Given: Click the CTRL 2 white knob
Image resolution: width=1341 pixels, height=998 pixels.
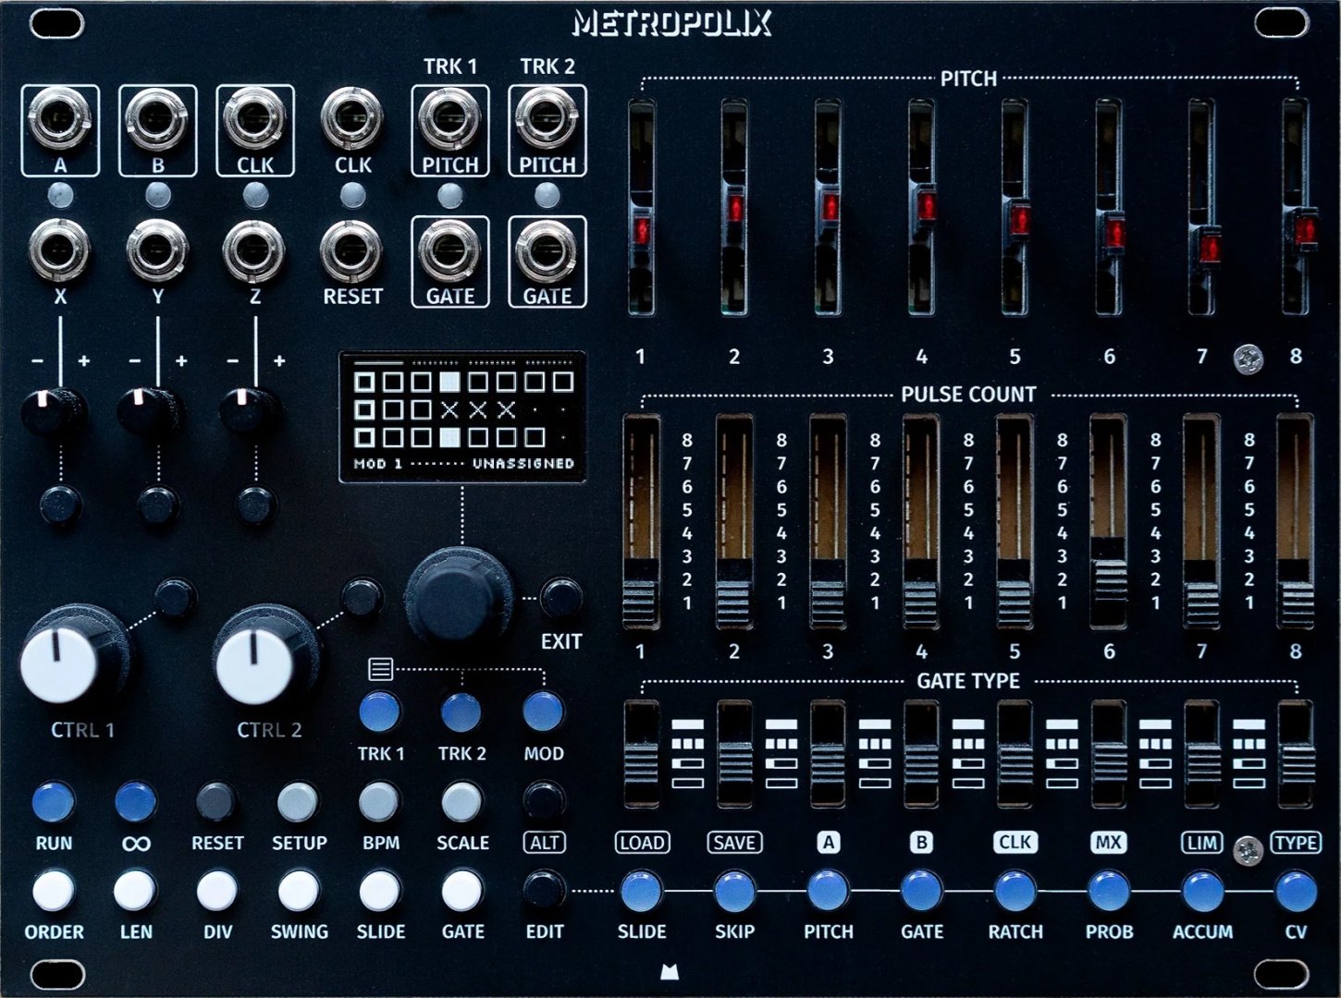Looking at the screenshot, I should pos(253,663).
